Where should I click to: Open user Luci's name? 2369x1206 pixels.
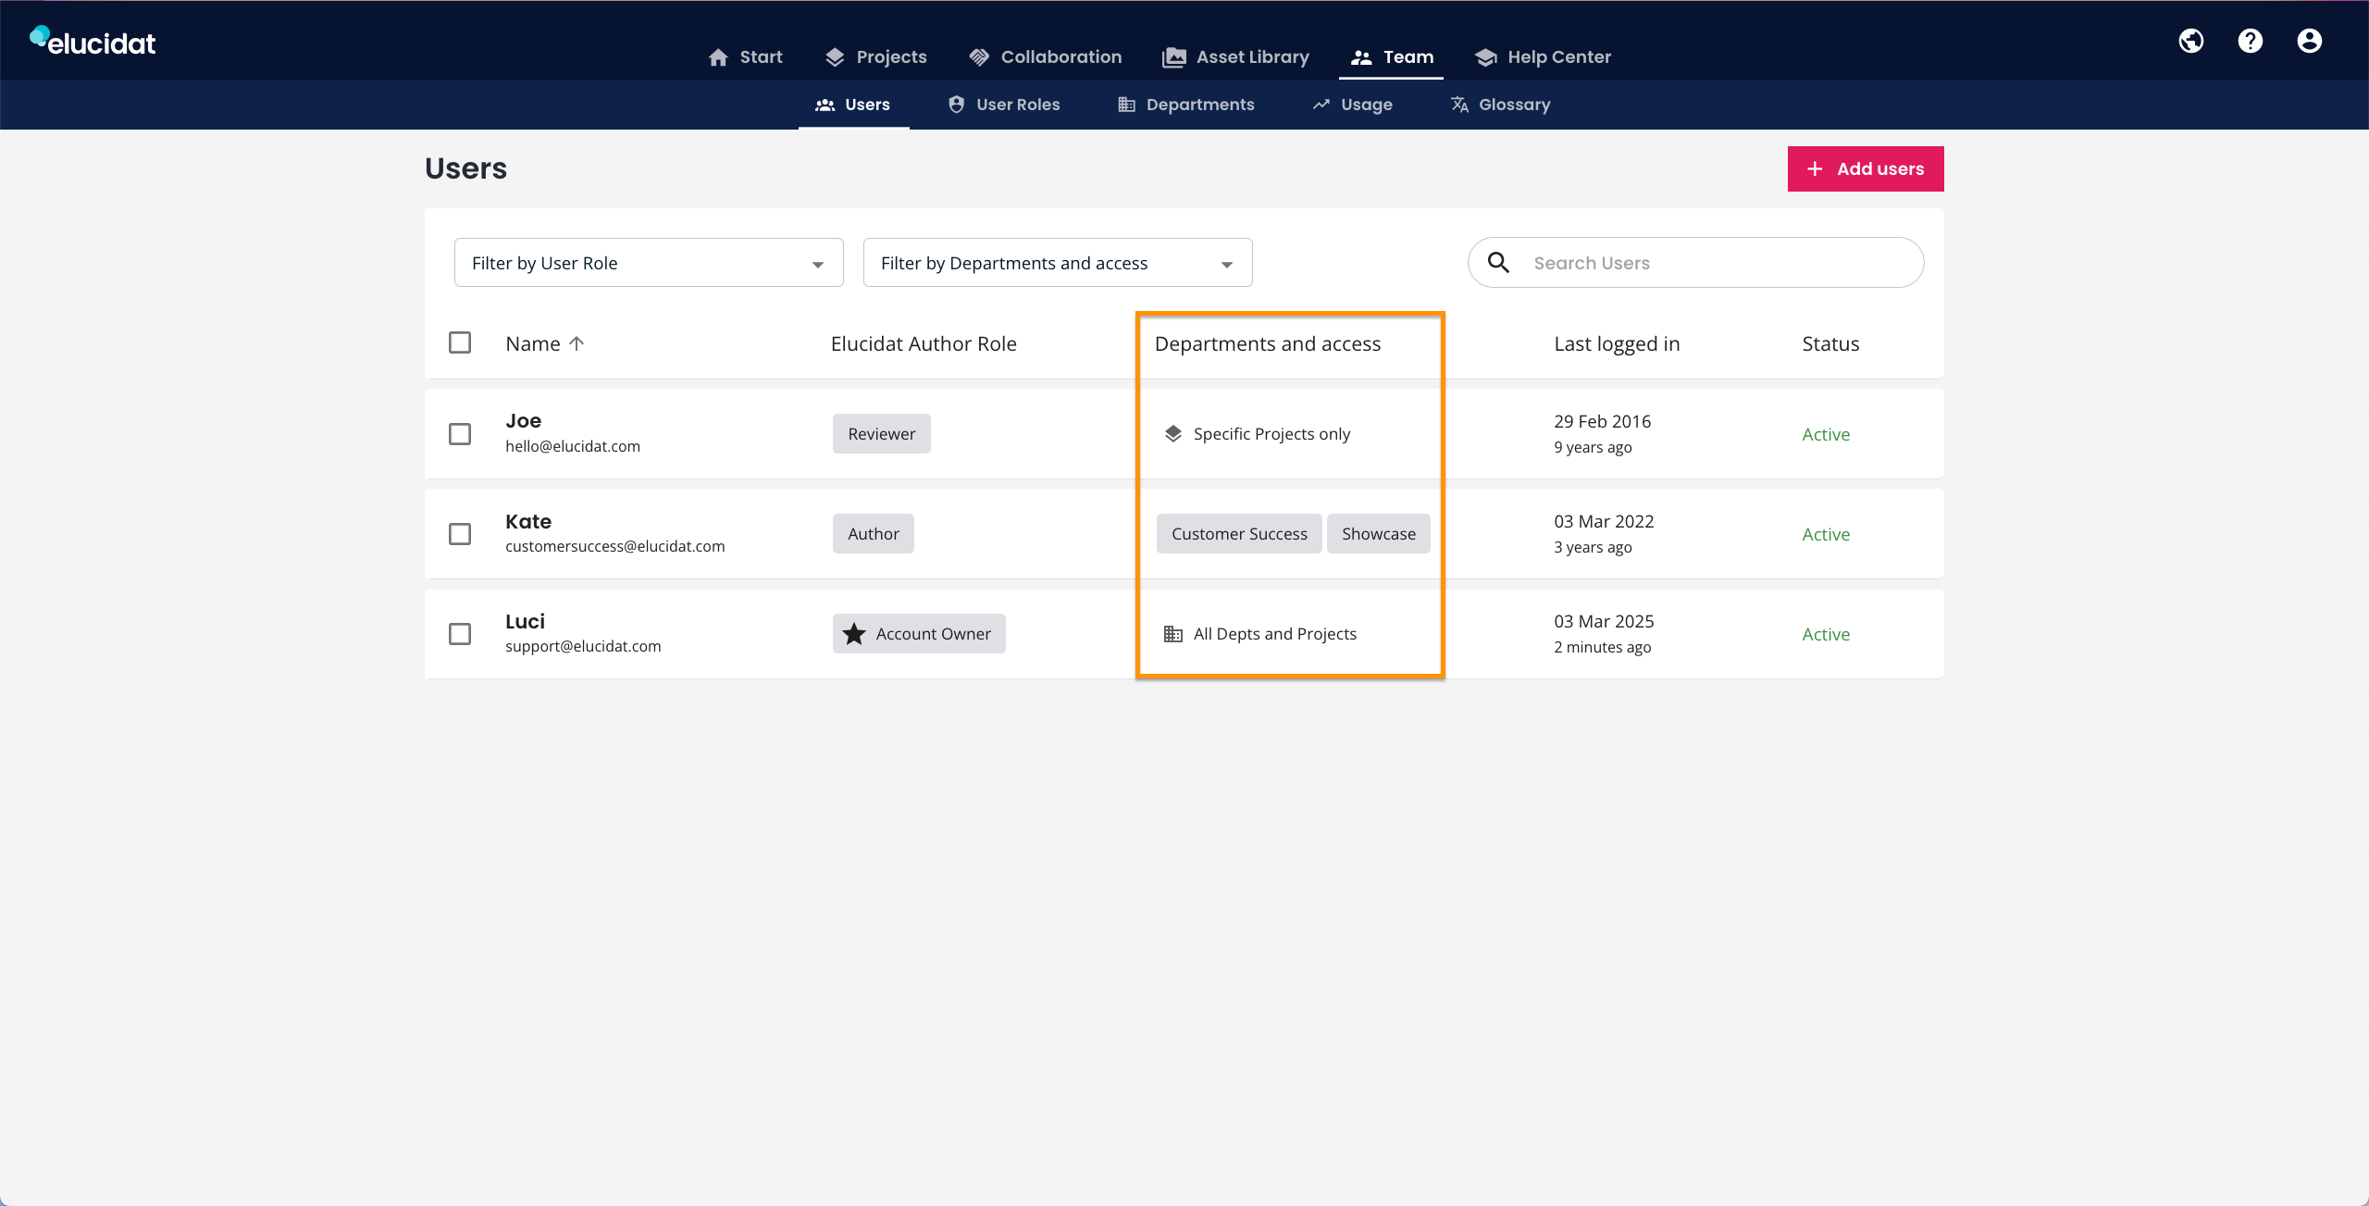click(x=526, y=621)
